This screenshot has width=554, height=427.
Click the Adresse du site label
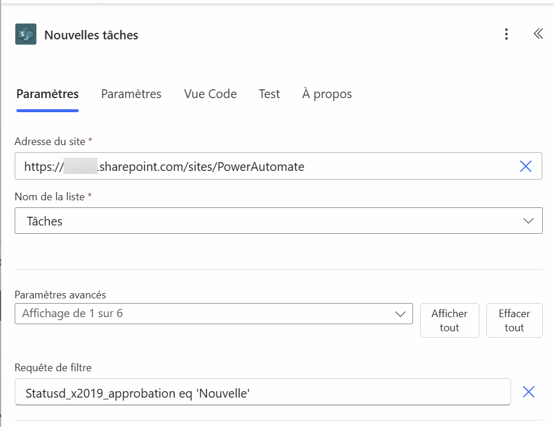click(50, 142)
